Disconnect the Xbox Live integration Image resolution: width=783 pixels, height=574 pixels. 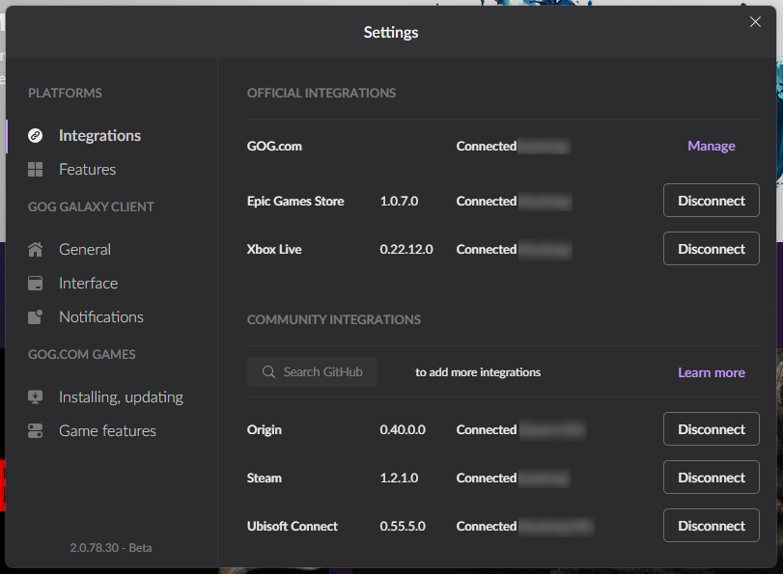click(712, 249)
